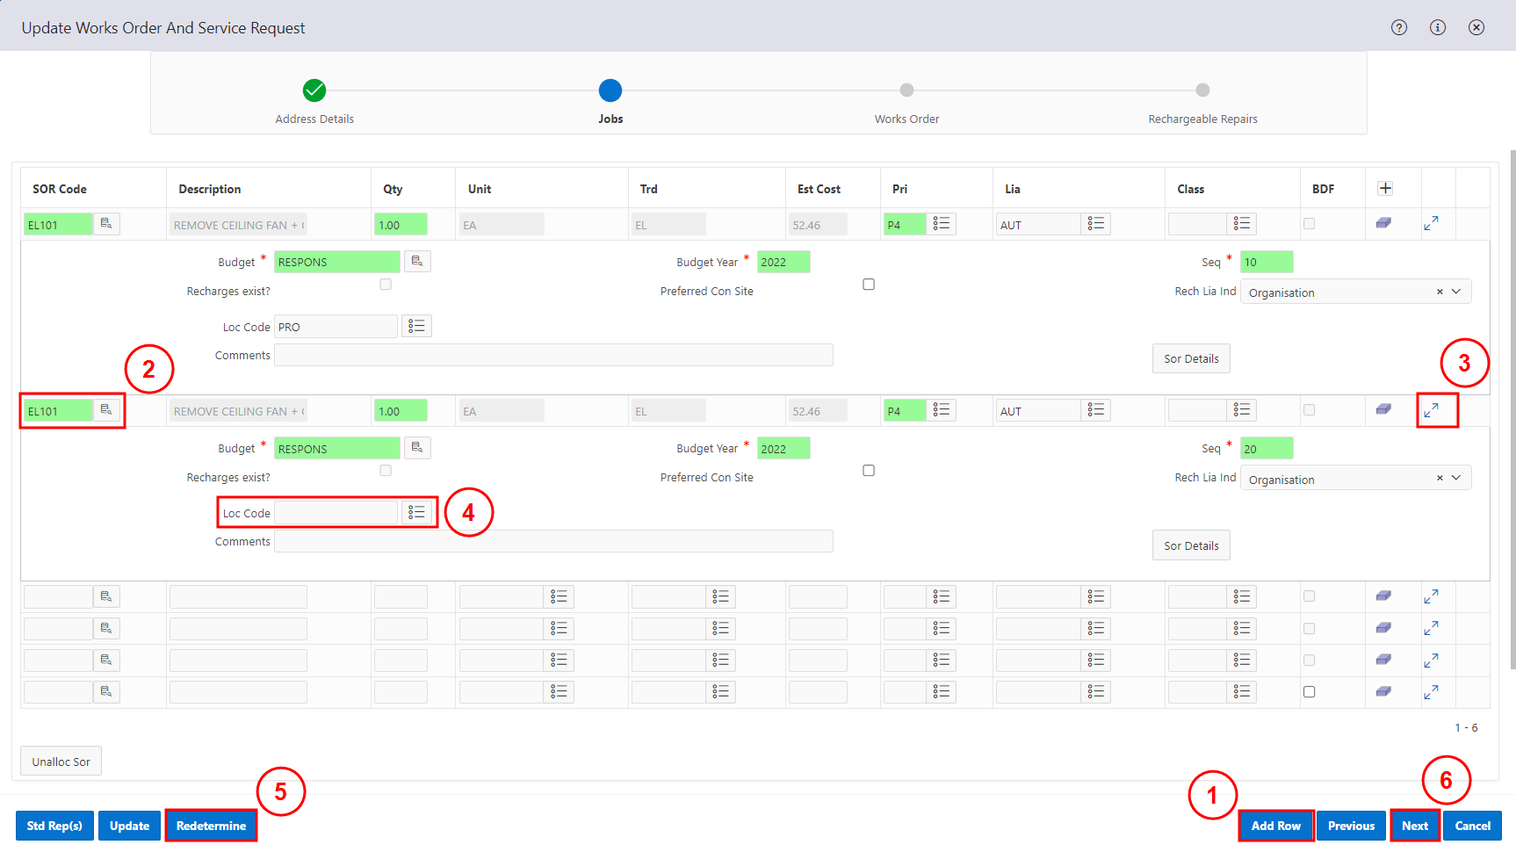Open Budget lookup icon for Seq 20 row

tap(417, 448)
